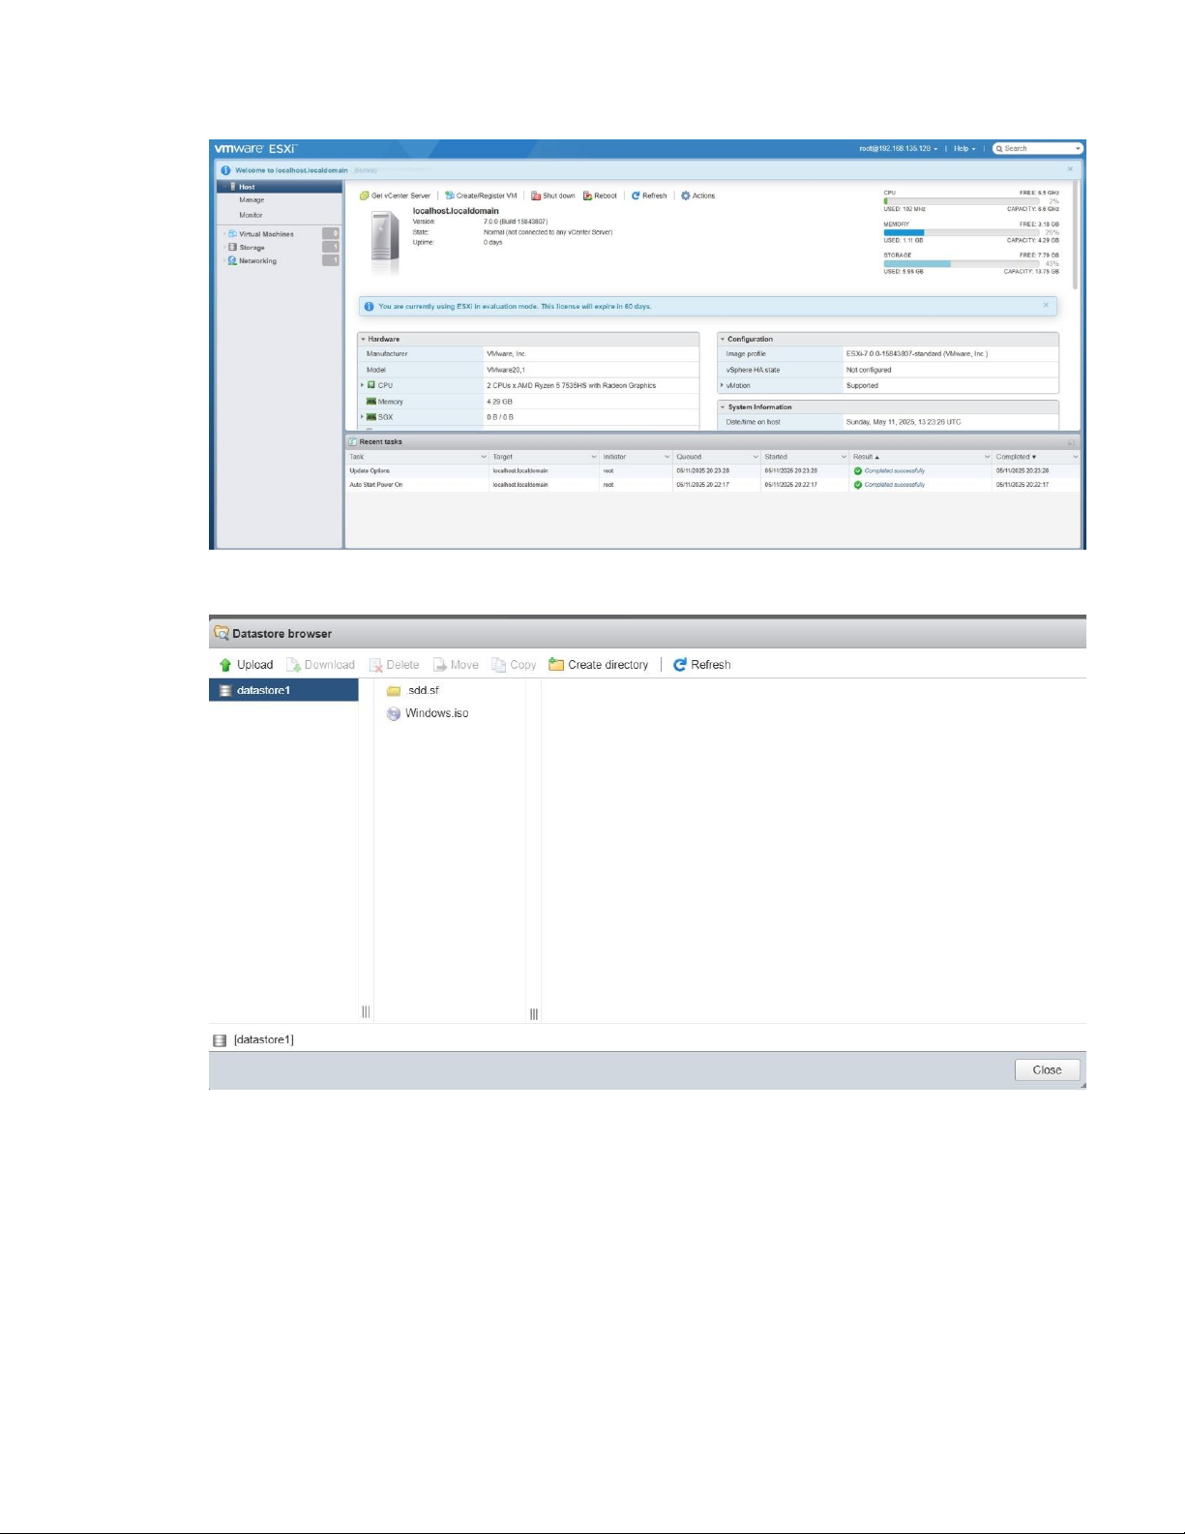Click the host server image
Screen dimensions: 1185x1534
click(385, 242)
